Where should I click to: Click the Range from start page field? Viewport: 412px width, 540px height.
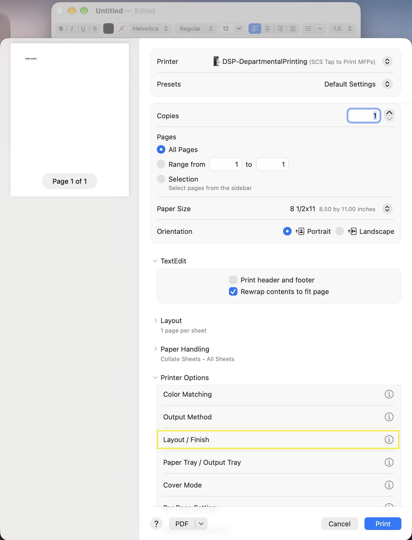tap(226, 164)
